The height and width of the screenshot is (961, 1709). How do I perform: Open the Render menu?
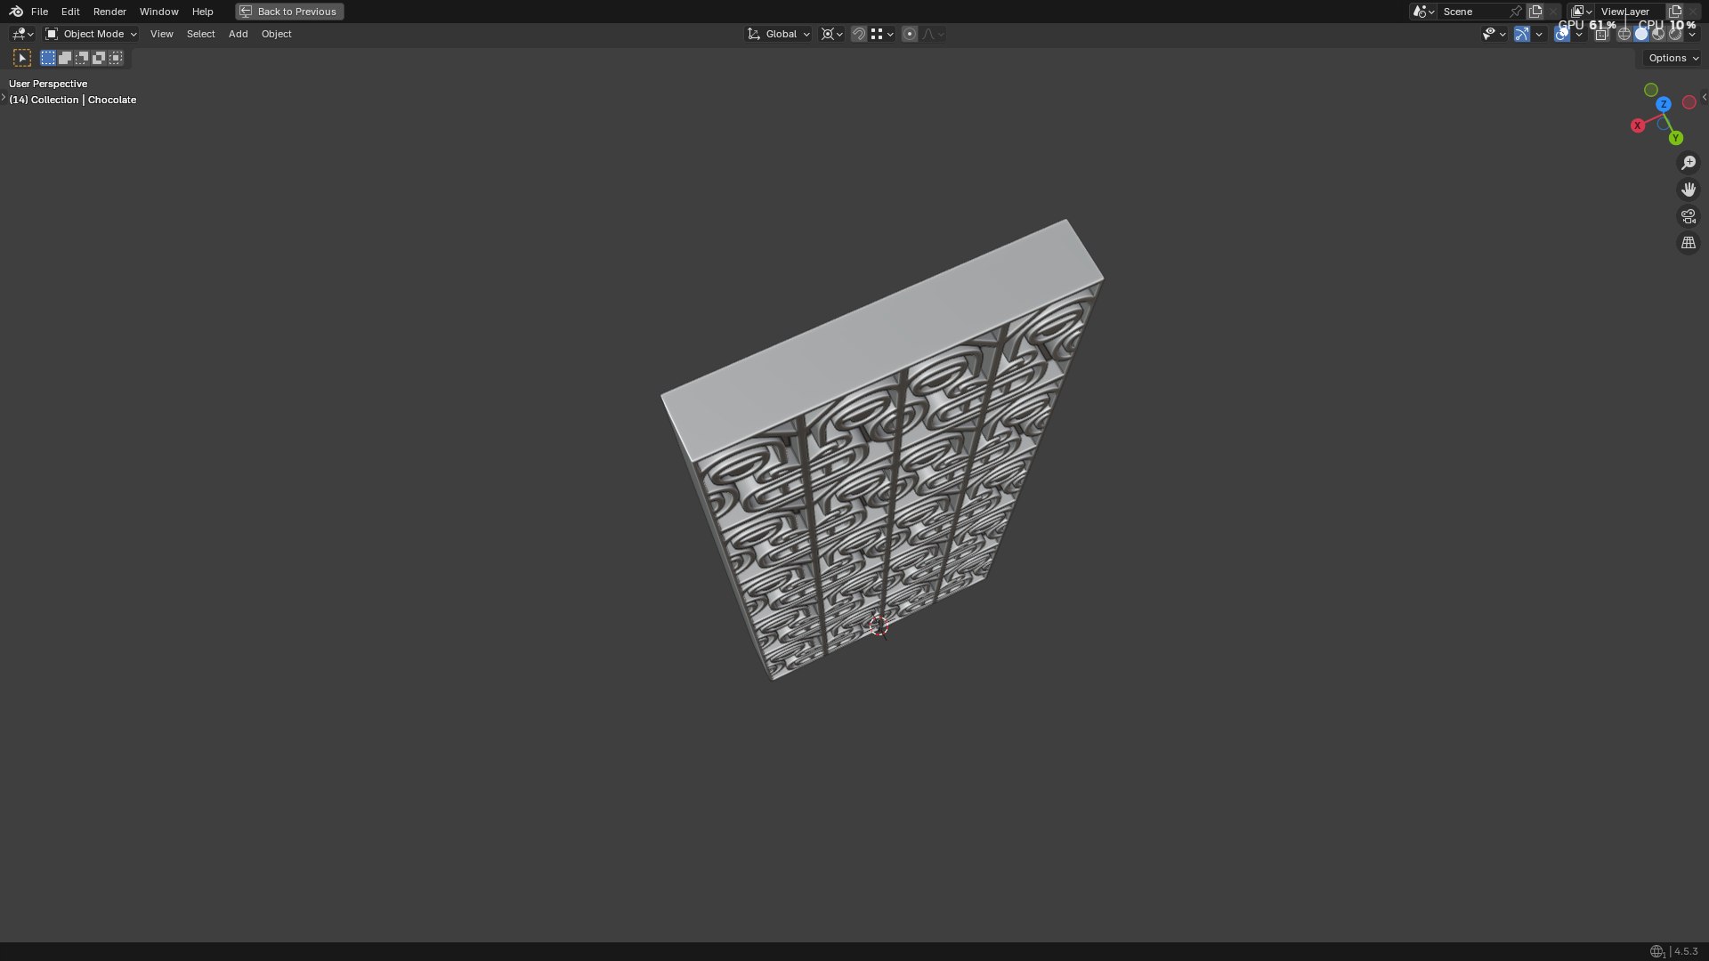[x=109, y=12]
